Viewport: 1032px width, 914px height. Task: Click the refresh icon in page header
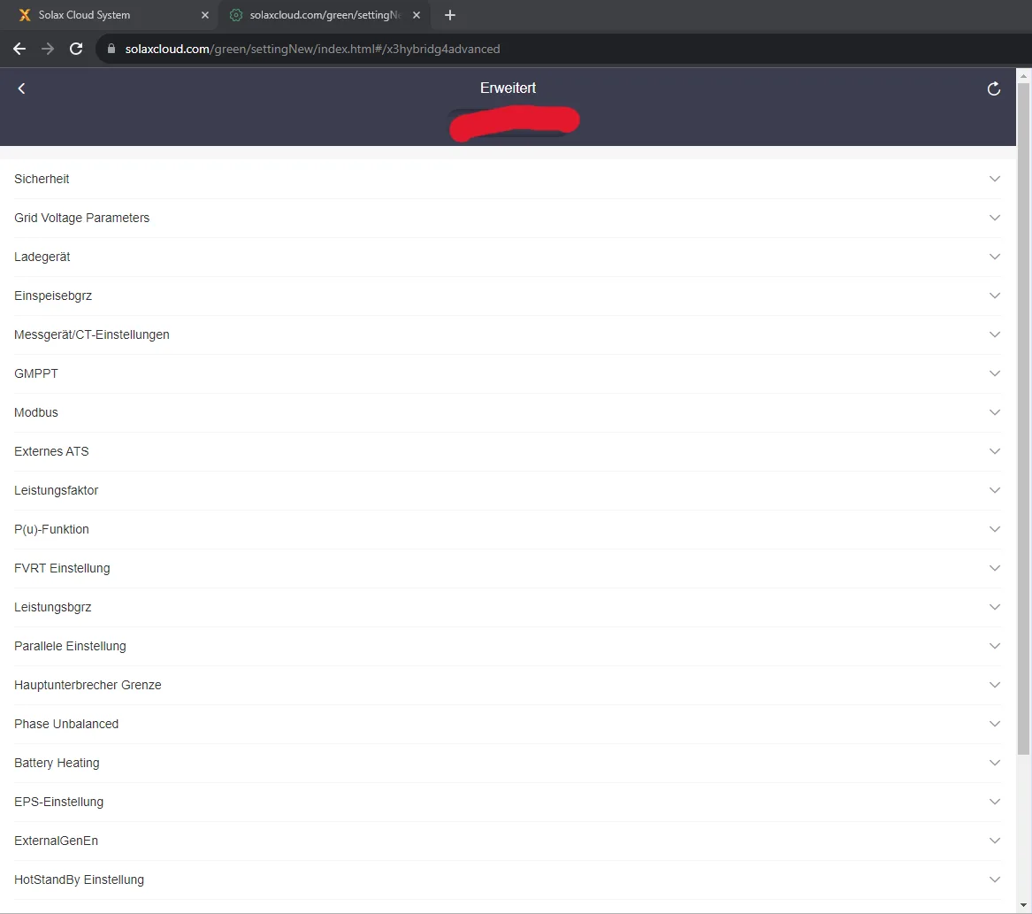pos(993,88)
